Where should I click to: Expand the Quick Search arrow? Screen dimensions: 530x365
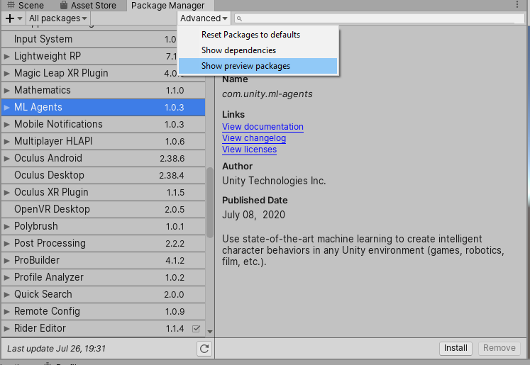click(7, 294)
